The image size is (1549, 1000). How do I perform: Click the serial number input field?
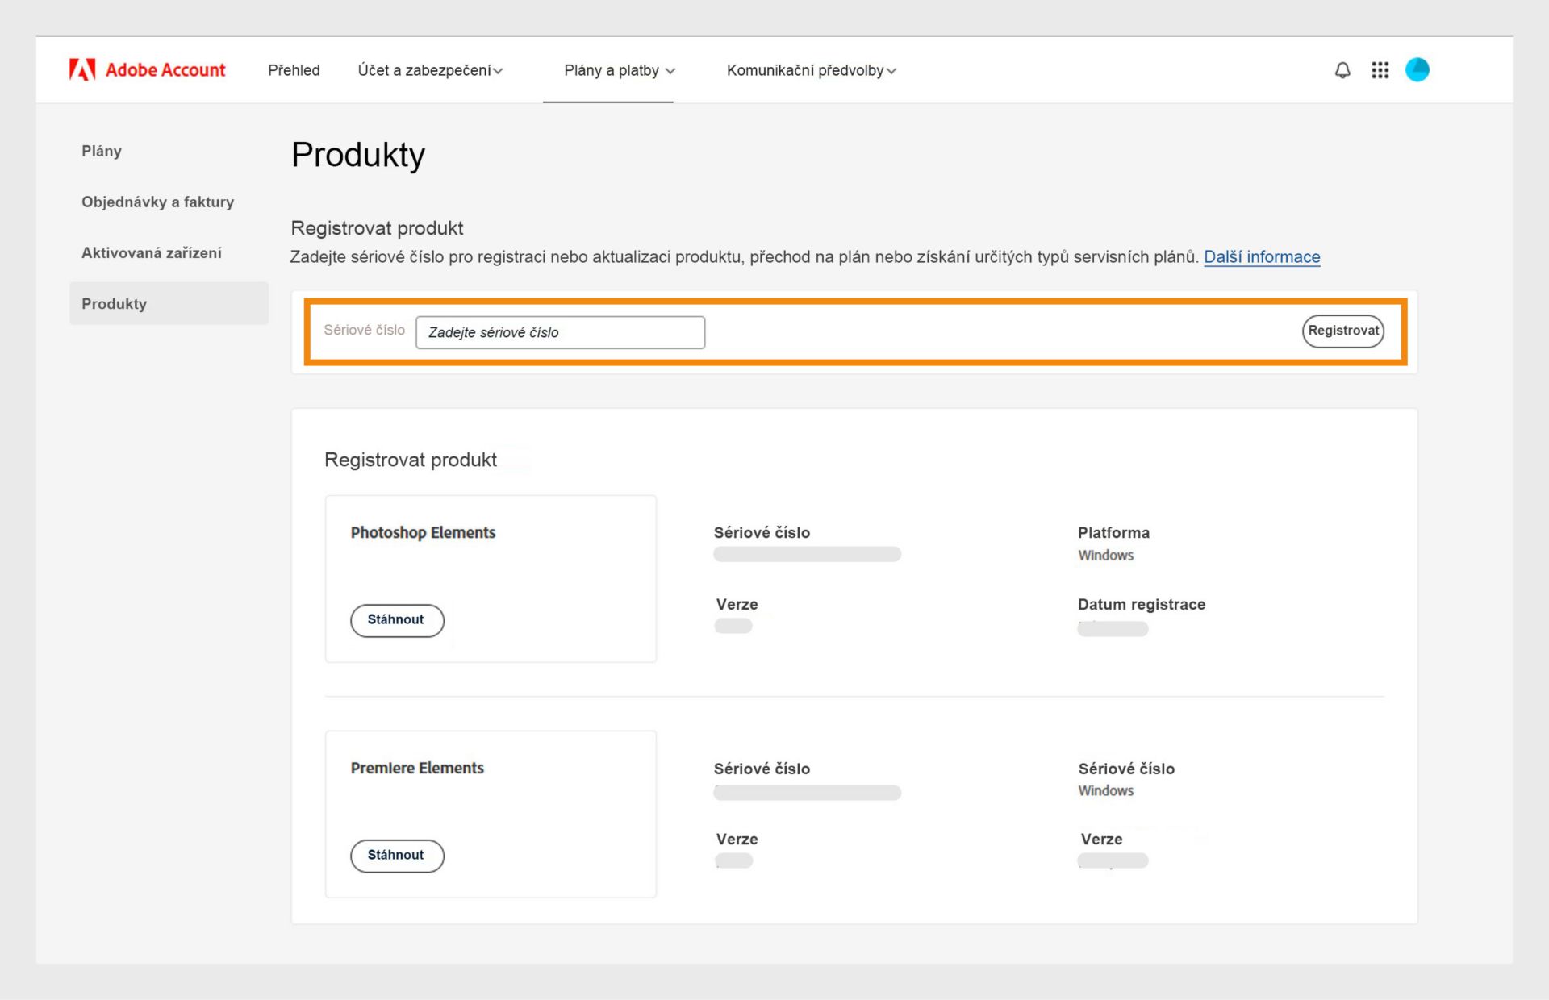(560, 332)
